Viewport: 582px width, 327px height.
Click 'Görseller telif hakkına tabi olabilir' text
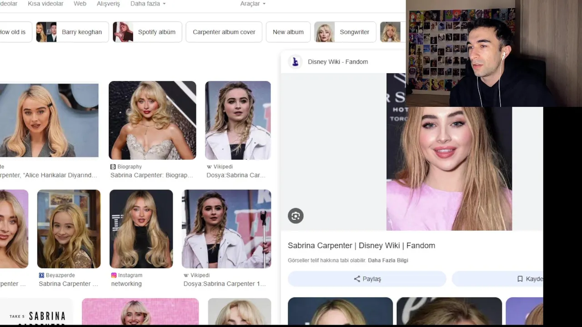(327, 260)
